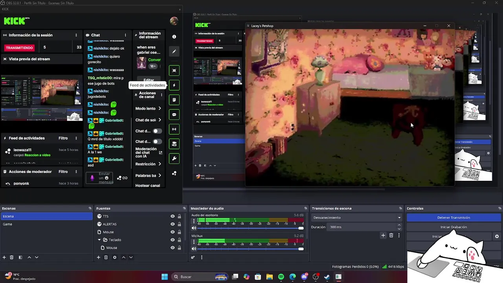
Task: Expand Modo lento option chevron
Action: pyautogui.click(x=160, y=108)
